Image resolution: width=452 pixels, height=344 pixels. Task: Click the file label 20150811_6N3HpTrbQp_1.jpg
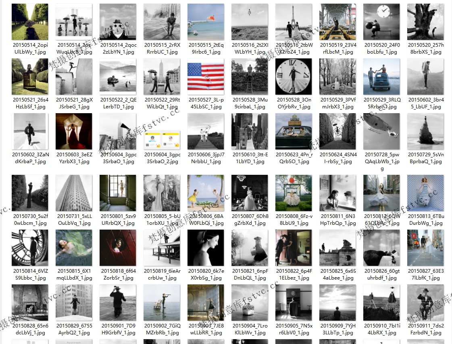click(x=338, y=220)
